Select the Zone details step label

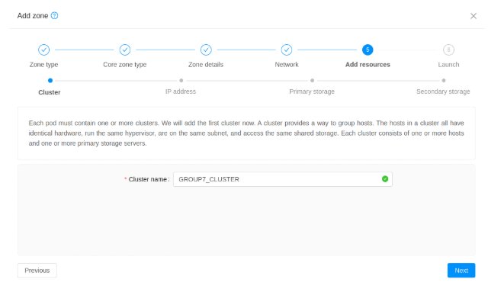click(206, 65)
